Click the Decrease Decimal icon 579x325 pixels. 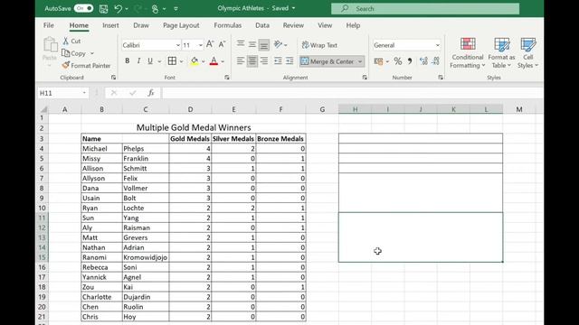[436, 61]
